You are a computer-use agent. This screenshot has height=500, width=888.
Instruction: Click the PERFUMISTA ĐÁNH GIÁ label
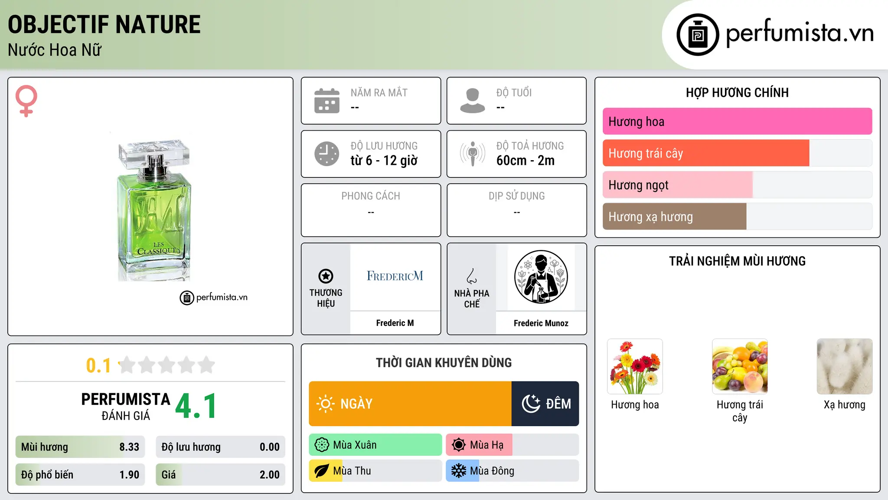[x=126, y=407]
